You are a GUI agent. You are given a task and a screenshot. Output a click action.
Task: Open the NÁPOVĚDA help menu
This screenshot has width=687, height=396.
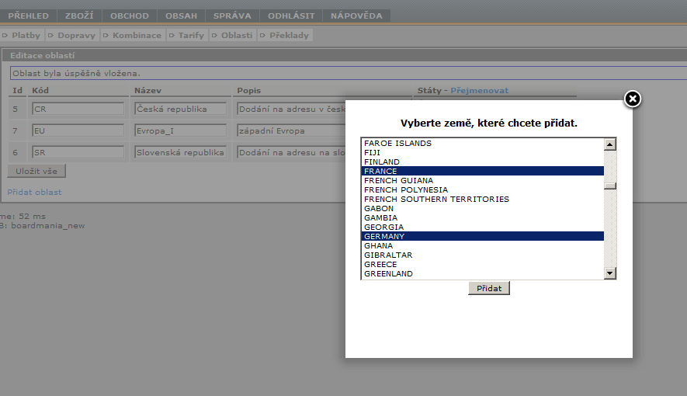point(356,16)
